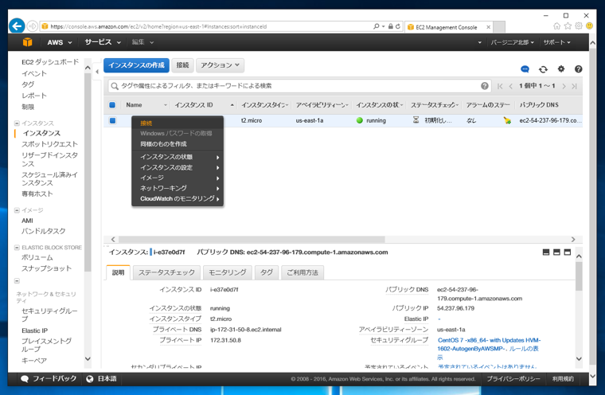Viewport: 605px width, 395px height.
Task: Switch to the モニタリング tab
Action: [x=227, y=272]
